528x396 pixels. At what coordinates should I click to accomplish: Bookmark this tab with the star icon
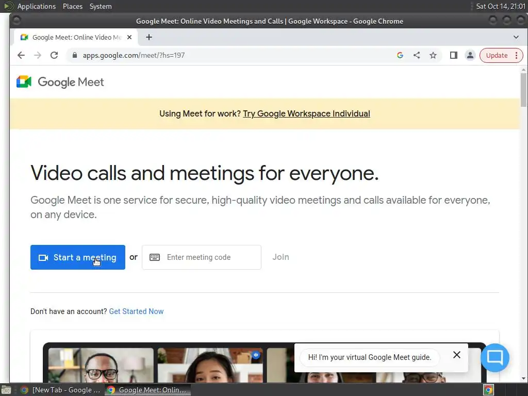click(433, 55)
